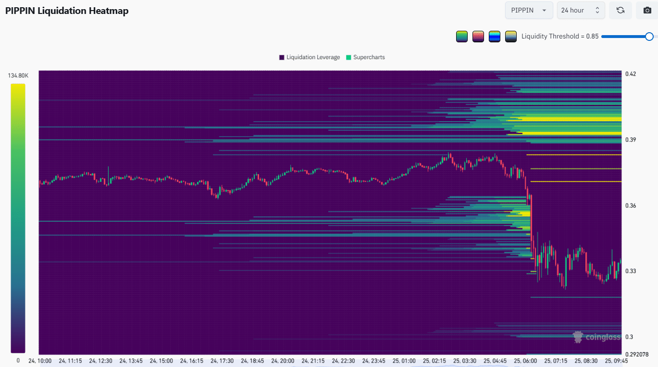
Task: Open the PIPPIN symbol dropdown
Action: 529,10
